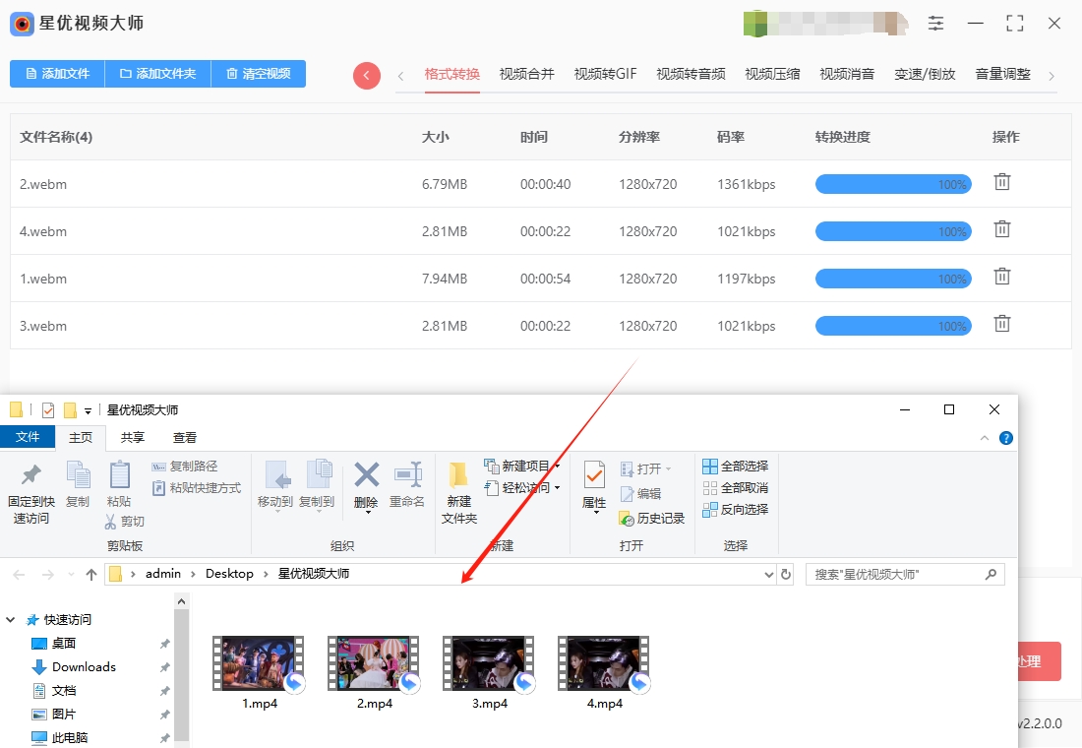
Task: Select the 4.mp4 video thumbnail
Action: click(x=605, y=663)
